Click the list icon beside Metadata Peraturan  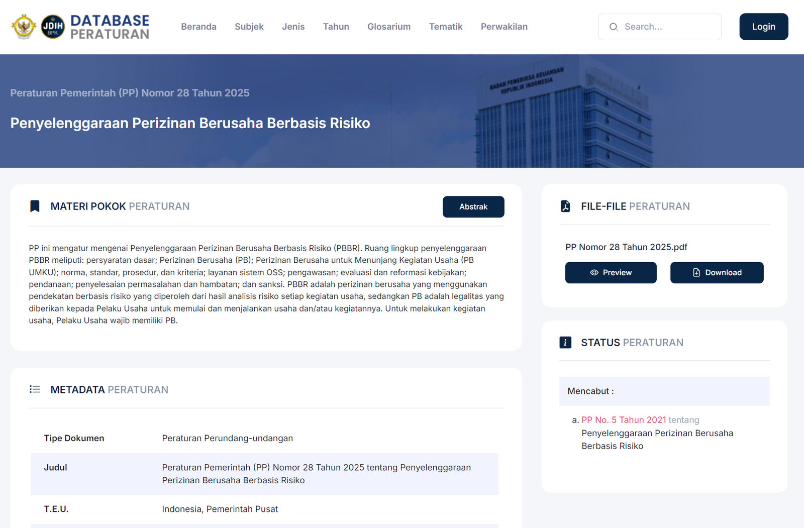35,389
